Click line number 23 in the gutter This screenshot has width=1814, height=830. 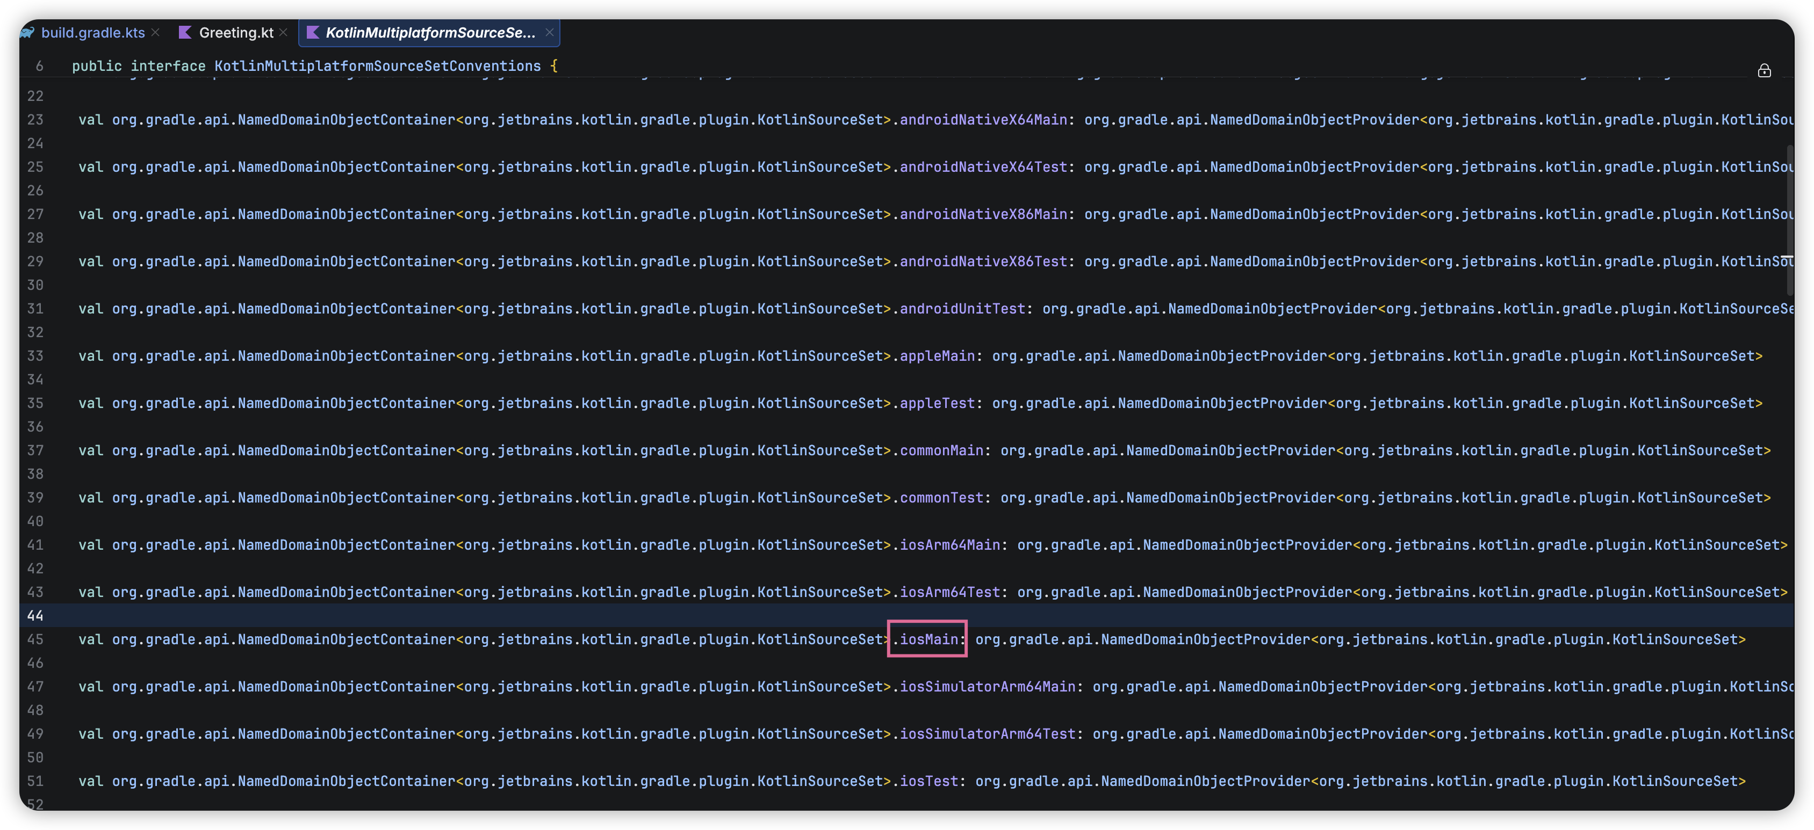tap(35, 120)
